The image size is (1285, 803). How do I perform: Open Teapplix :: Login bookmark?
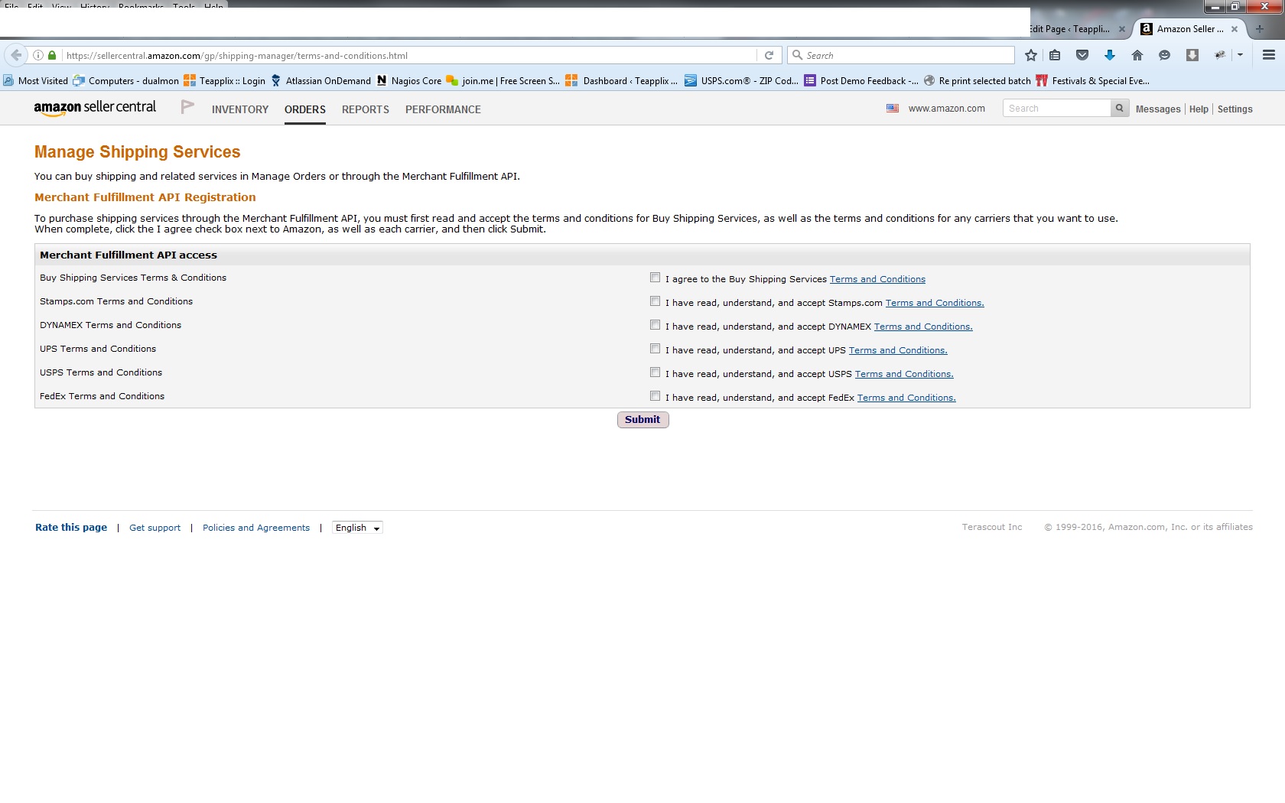click(225, 80)
